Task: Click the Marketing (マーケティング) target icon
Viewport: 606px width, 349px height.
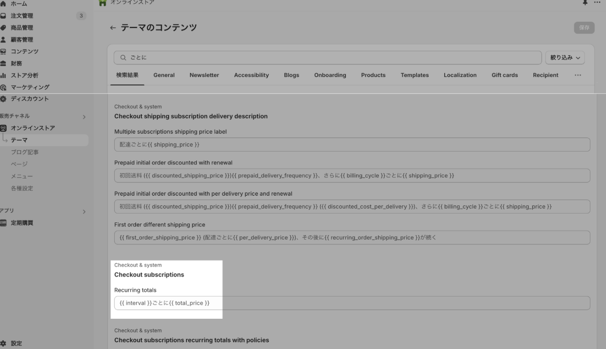Action: [3, 87]
